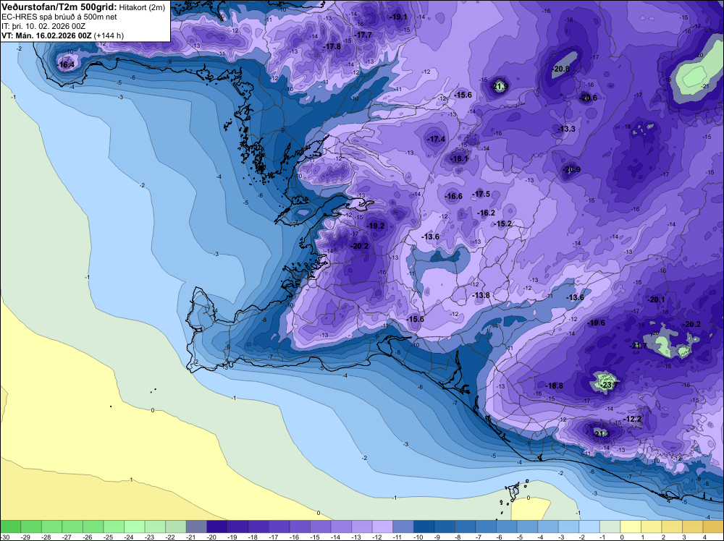Select the -17.5 temperature label
This screenshot has width=724, height=541.
pos(481,194)
